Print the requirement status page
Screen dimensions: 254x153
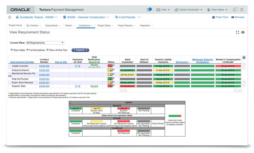tap(243, 32)
